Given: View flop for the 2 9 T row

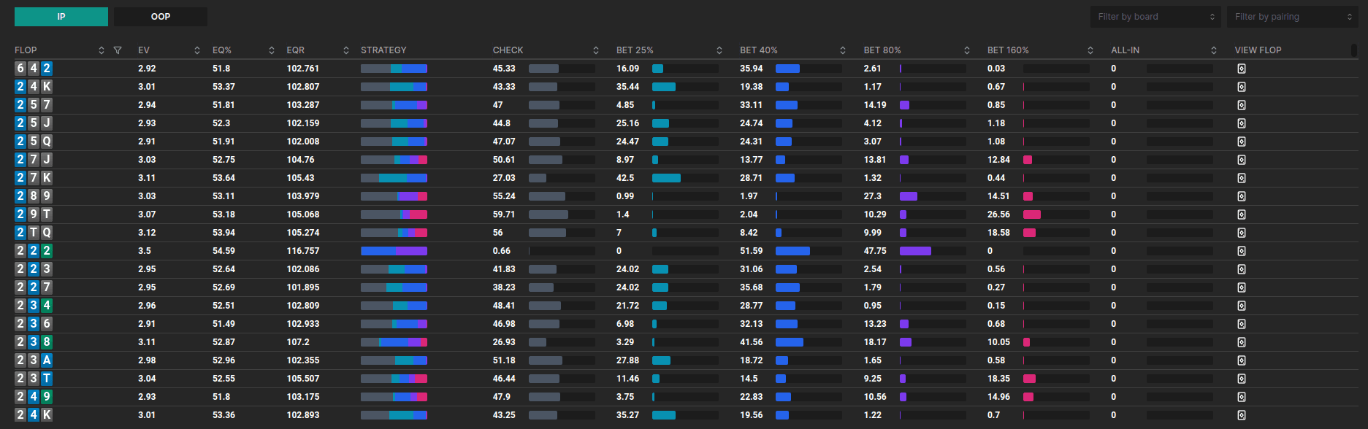Looking at the screenshot, I should 1242,214.
